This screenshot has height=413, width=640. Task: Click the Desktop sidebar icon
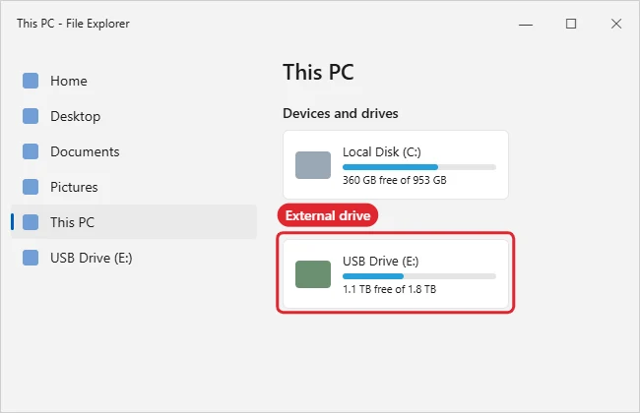click(x=31, y=116)
